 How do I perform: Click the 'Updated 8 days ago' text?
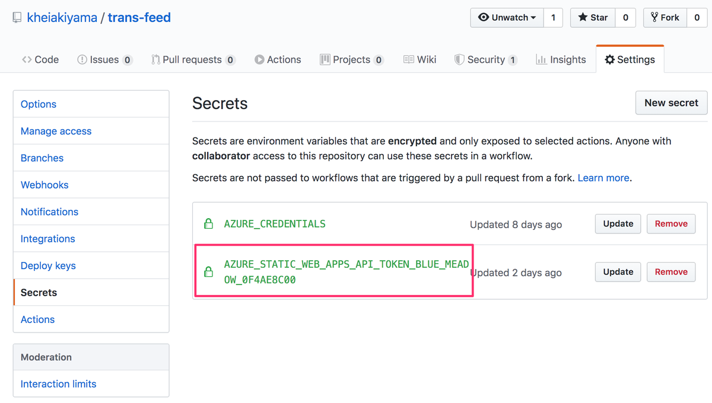516,225
